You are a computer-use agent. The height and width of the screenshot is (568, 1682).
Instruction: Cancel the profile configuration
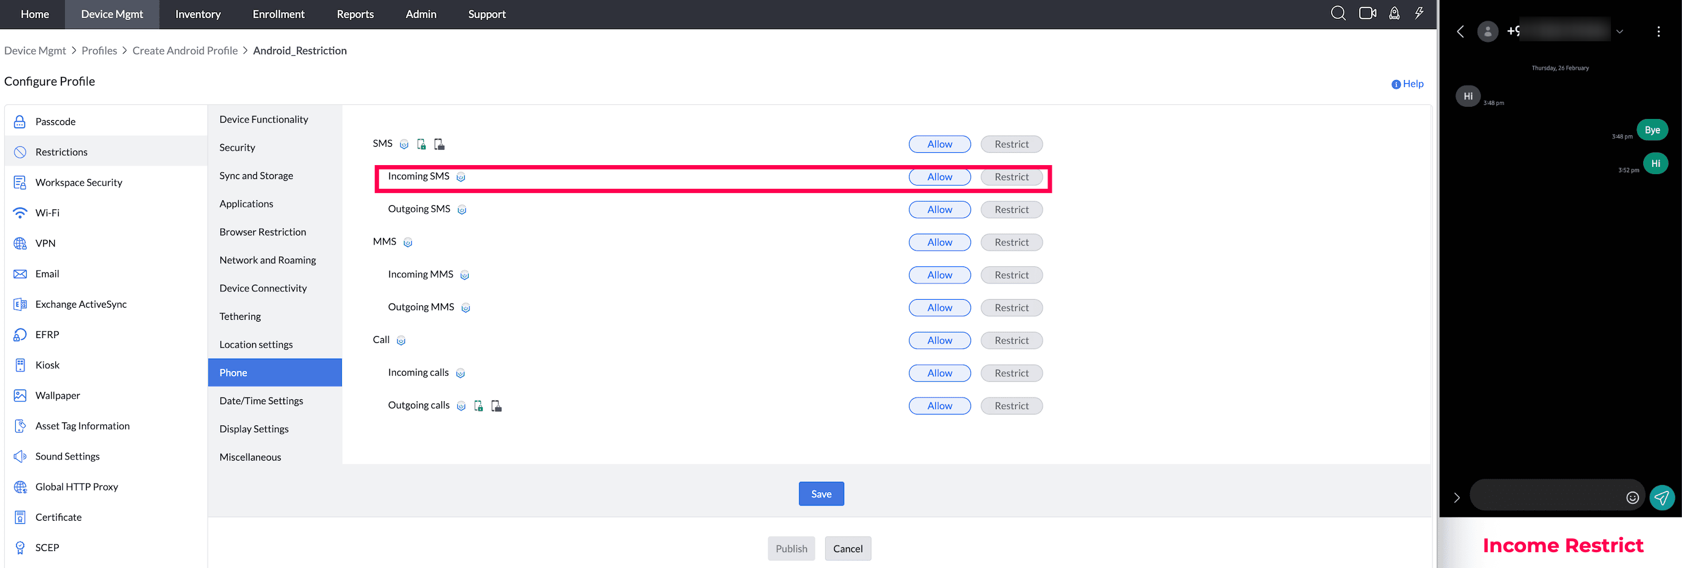pos(848,549)
